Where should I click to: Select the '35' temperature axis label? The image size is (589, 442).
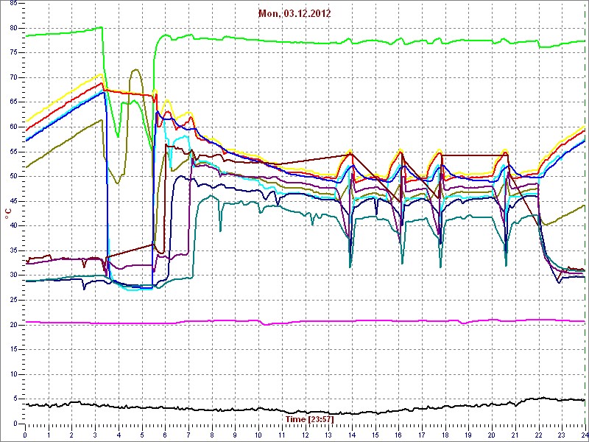click(x=13, y=250)
